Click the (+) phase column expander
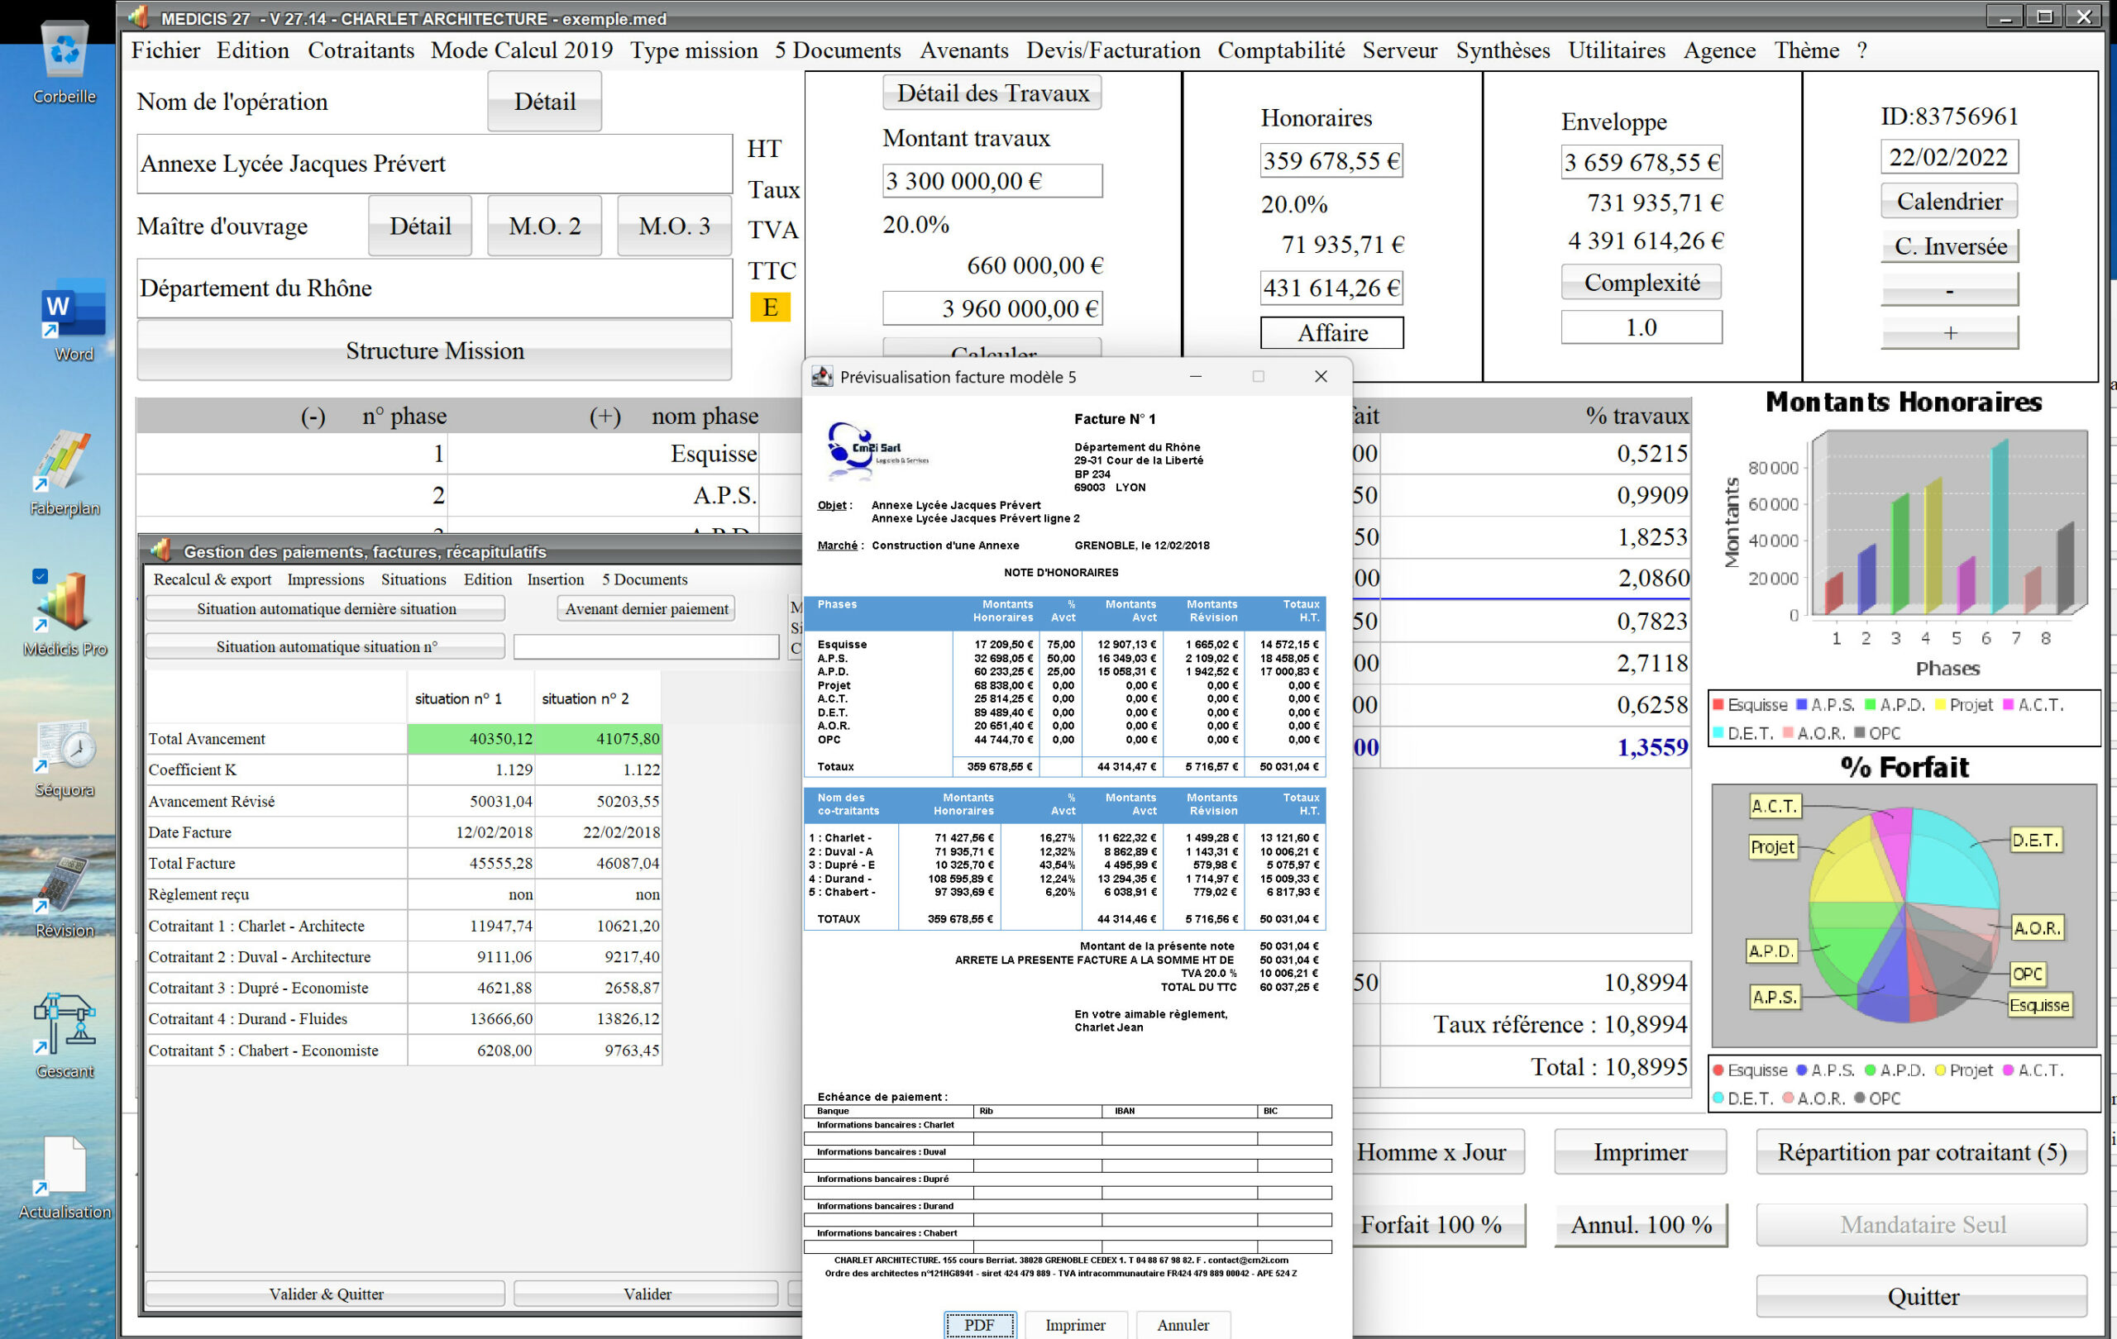Viewport: 2117px width, 1339px height. [x=604, y=417]
